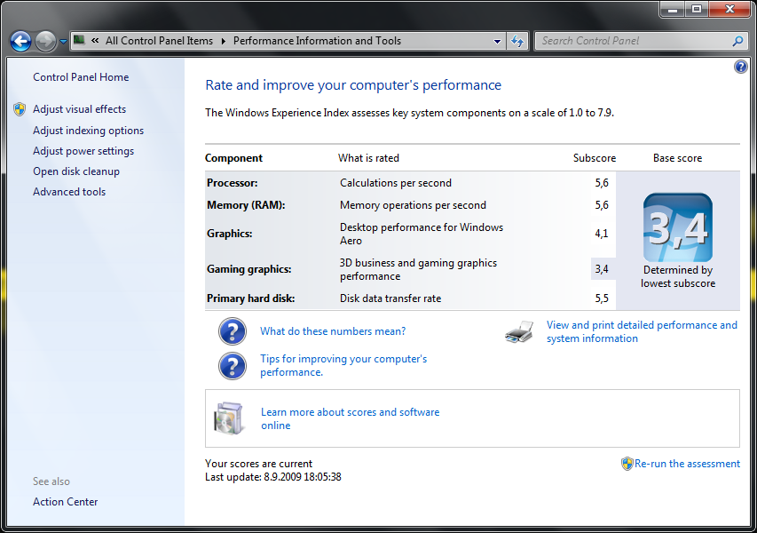Click What do these numbers mean?

tap(333, 330)
